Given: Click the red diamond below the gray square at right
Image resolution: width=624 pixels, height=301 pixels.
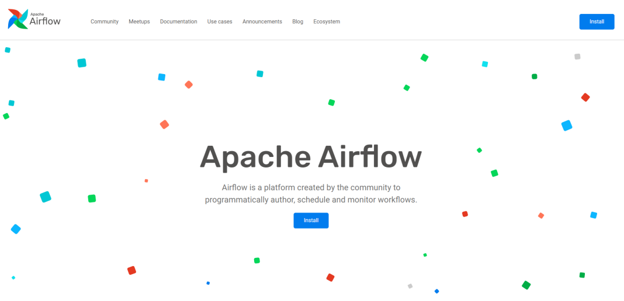Looking at the screenshot, I should tap(585, 97).
